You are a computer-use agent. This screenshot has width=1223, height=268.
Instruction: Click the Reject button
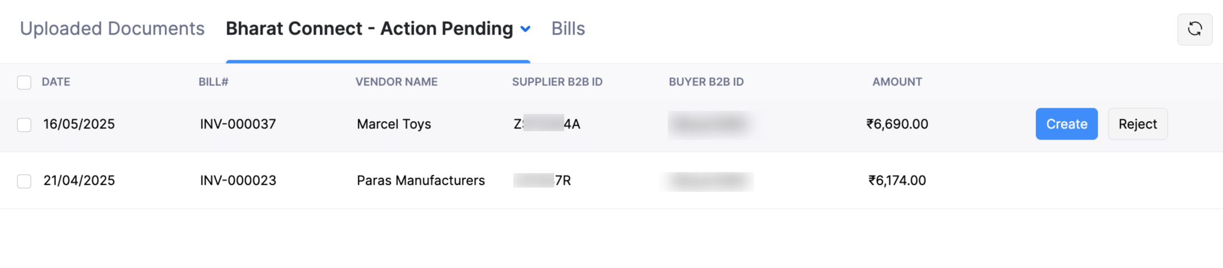[x=1137, y=124]
